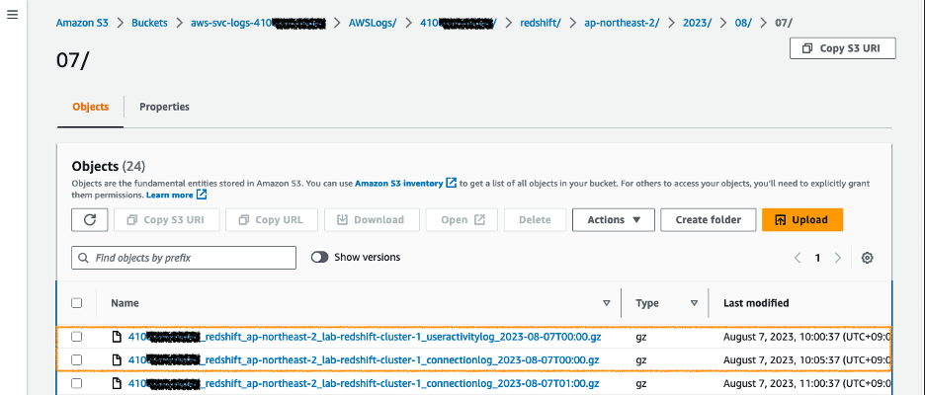Check the useractivitylog T00:00 row checkbox

coord(77,337)
